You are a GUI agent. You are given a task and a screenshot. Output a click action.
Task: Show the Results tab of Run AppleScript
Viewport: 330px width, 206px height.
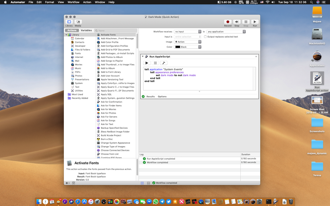[150, 97]
